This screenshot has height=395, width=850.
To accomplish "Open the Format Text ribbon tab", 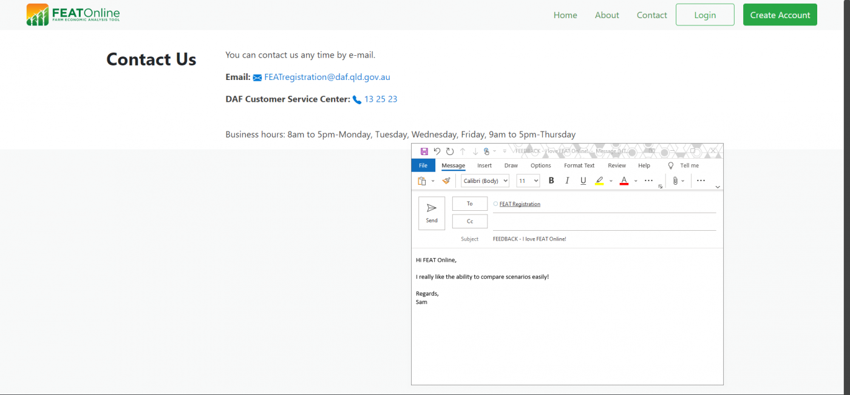I will click(579, 165).
